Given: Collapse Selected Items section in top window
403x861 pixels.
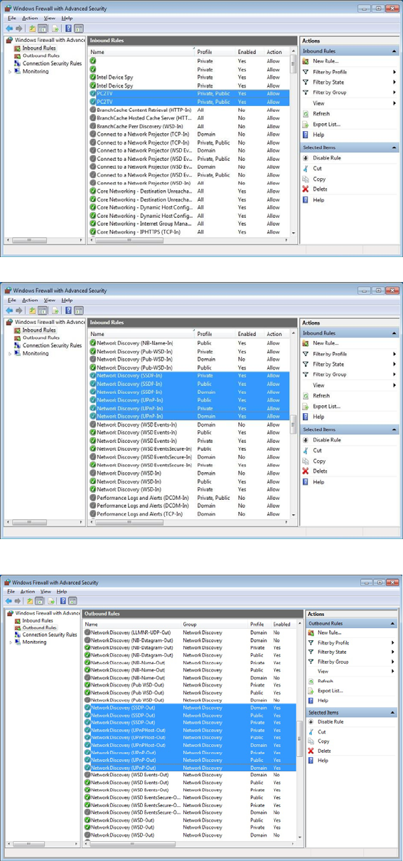Looking at the screenshot, I should pos(394,147).
